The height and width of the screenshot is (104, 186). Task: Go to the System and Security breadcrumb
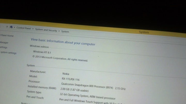[x=46, y=30]
